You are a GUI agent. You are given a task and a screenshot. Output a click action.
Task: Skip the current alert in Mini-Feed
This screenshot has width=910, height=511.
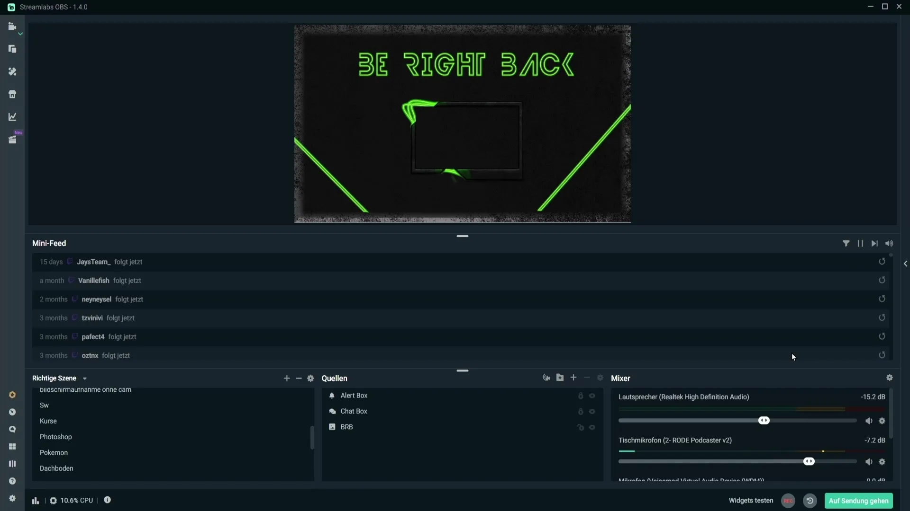tap(874, 243)
